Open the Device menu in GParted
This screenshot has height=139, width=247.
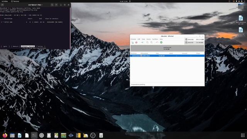pos(149,39)
